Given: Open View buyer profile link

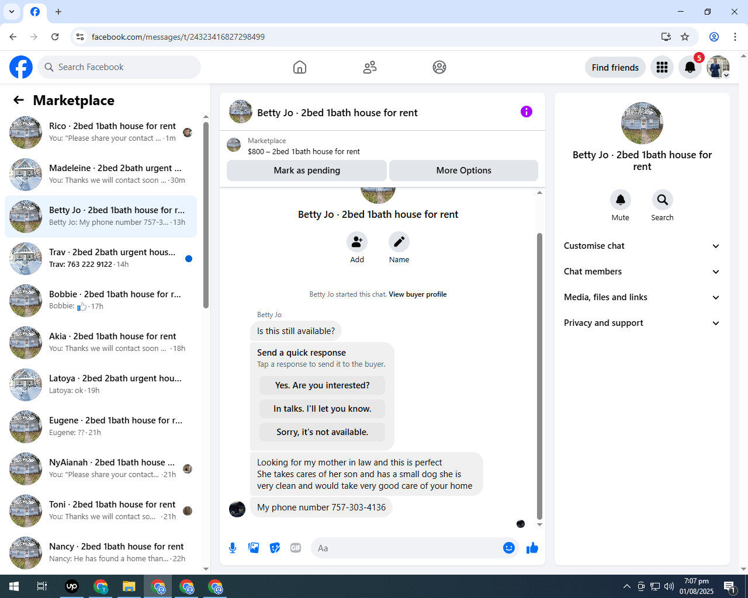Looking at the screenshot, I should (x=418, y=294).
